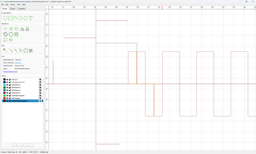This screenshot has height=154, width=256.
Task: Activate the Node Edit arrow tool
Action: (x=5, y=51)
